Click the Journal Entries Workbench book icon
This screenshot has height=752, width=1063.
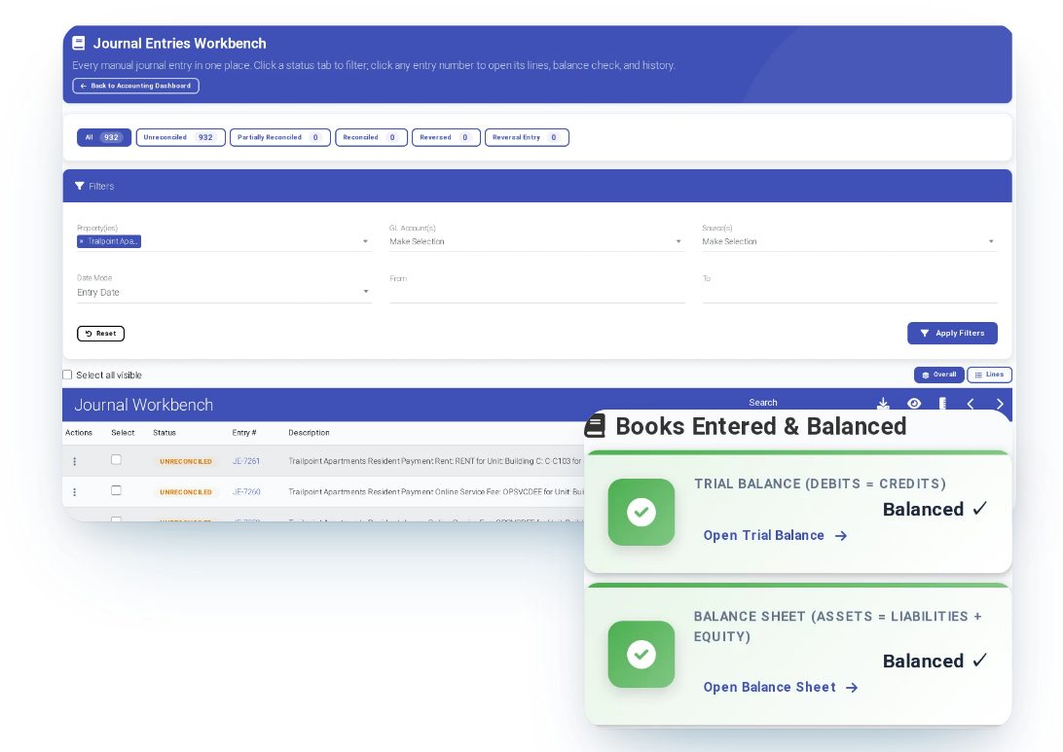[x=79, y=44]
